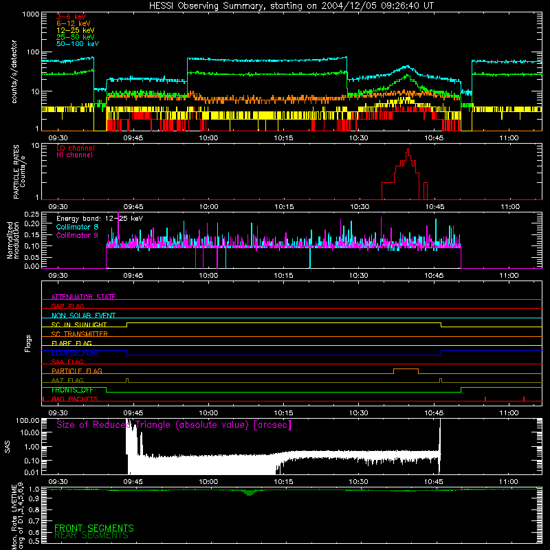This screenshot has height=550, width=550.
Task: Click the Size of Reduced Triangle label
Action: point(174,425)
